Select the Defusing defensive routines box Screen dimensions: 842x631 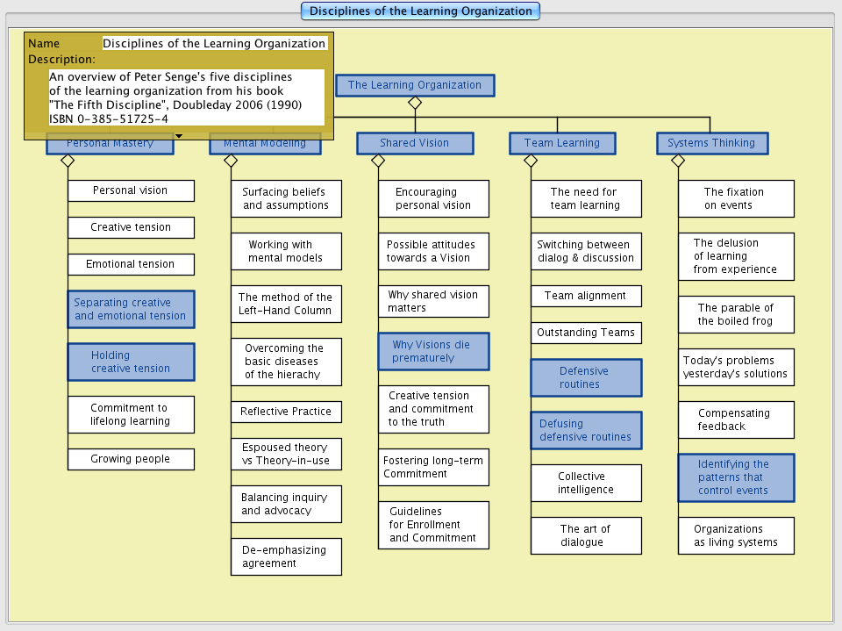pos(586,430)
